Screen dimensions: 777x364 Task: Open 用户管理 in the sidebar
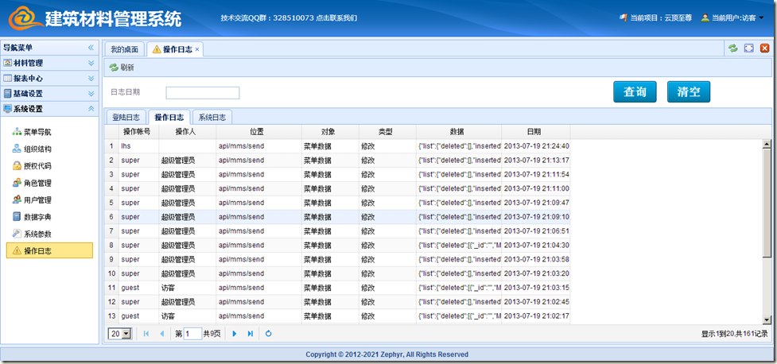point(37,200)
